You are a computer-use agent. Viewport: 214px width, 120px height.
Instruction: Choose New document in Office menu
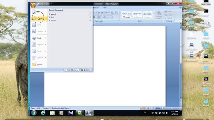pyautogui.click(x=39, y=12)
